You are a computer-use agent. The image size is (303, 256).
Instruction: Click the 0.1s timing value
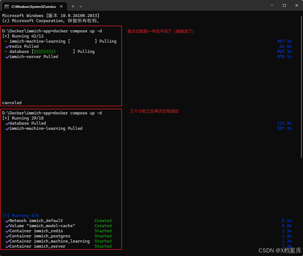pyautogui.click(x=287, y=221)
